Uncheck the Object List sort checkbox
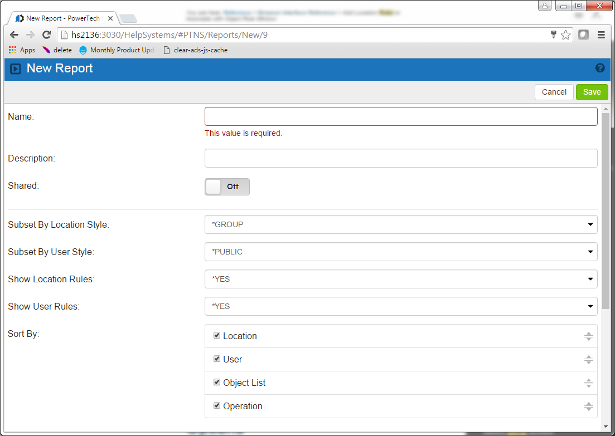Screen dimensions: 615x436 pyautogui.click(x=217, y=383)
